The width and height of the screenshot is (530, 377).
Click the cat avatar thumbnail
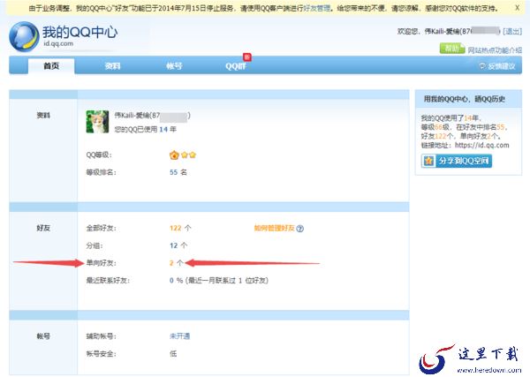[97, 122]
